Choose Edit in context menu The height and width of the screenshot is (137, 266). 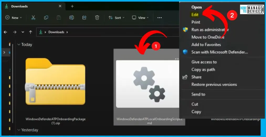pyautogui.click(x=195, y=15)
